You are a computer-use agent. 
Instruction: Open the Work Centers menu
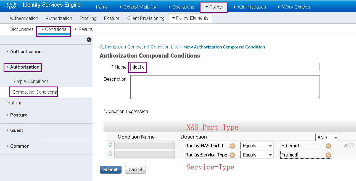(295, 7)
